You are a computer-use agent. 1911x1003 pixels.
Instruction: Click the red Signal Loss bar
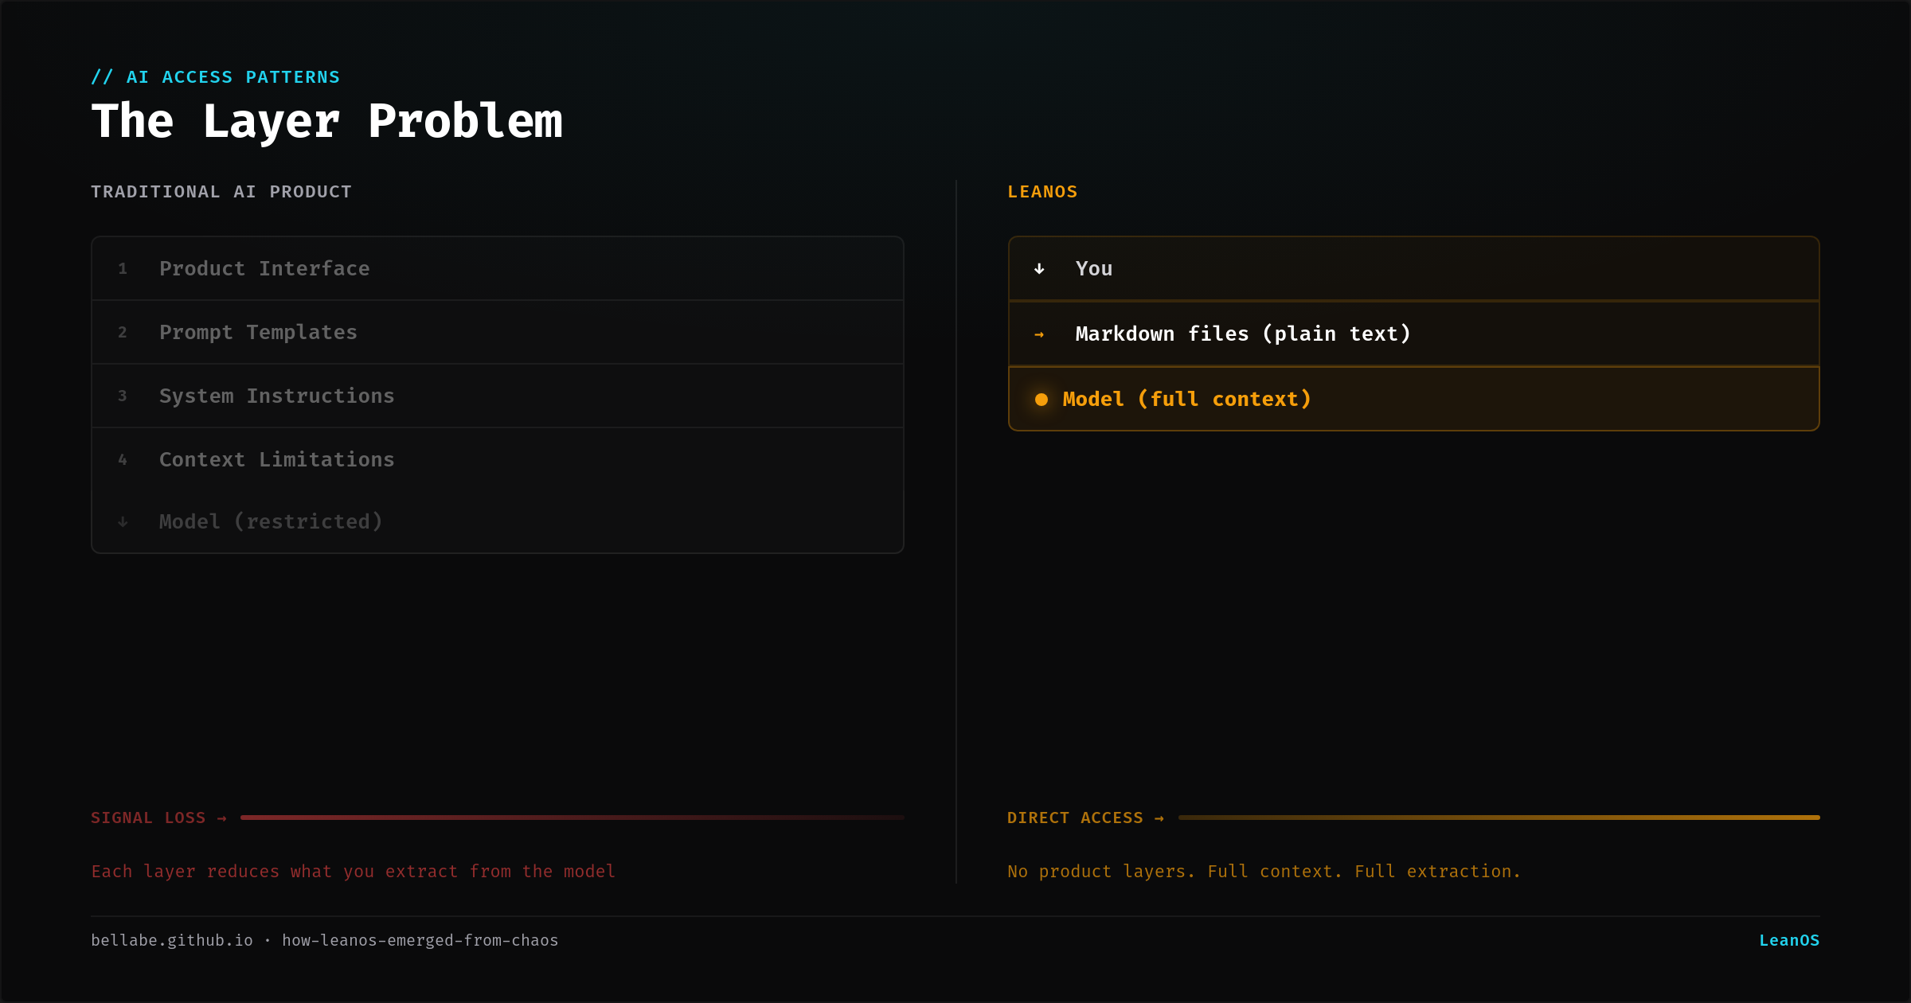[572, 818]
